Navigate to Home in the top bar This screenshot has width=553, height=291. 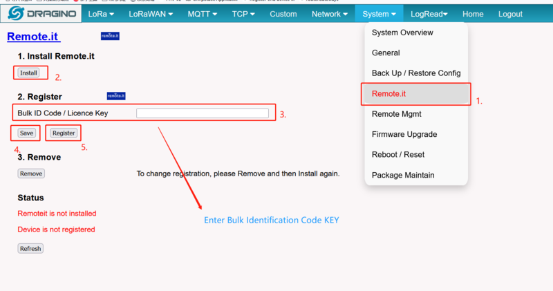click(473, 14)
